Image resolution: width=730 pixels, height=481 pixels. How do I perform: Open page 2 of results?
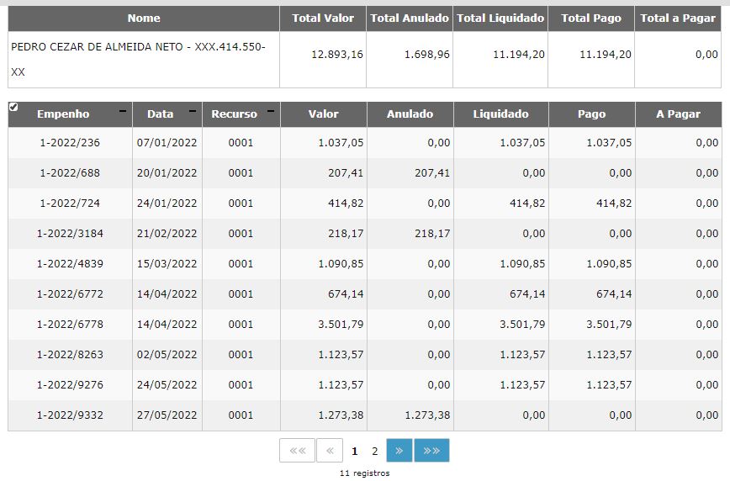(375, 451)
